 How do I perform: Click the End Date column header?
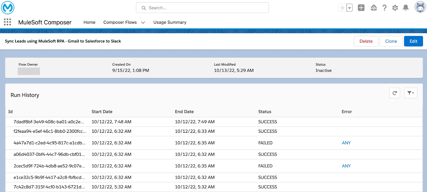(x=184, y=112)
